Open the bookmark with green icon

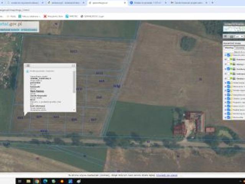tap(29, 16)
